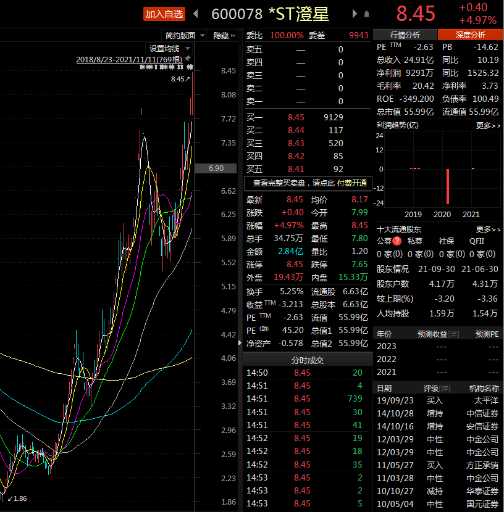Select the 社保 shareholder tab

pyautogui.click(x=447, y=241)
